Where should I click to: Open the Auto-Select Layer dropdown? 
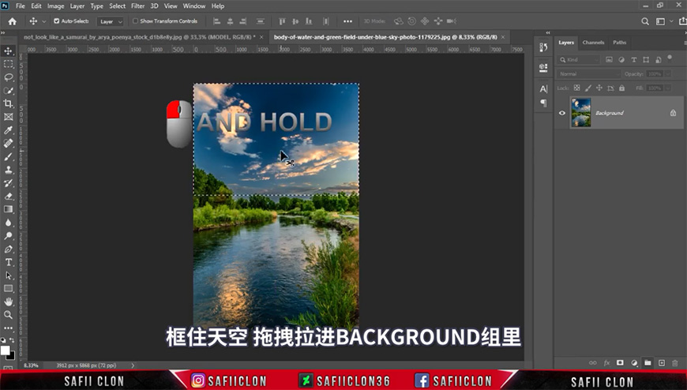[x=111, y=21]
